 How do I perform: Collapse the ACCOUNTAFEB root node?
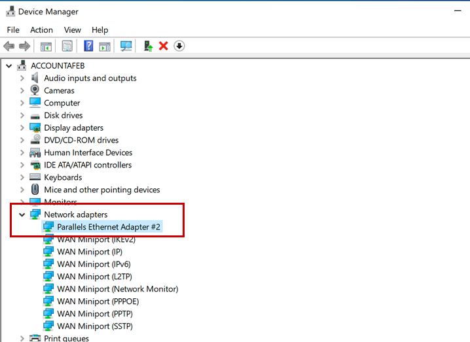(9, 66)
